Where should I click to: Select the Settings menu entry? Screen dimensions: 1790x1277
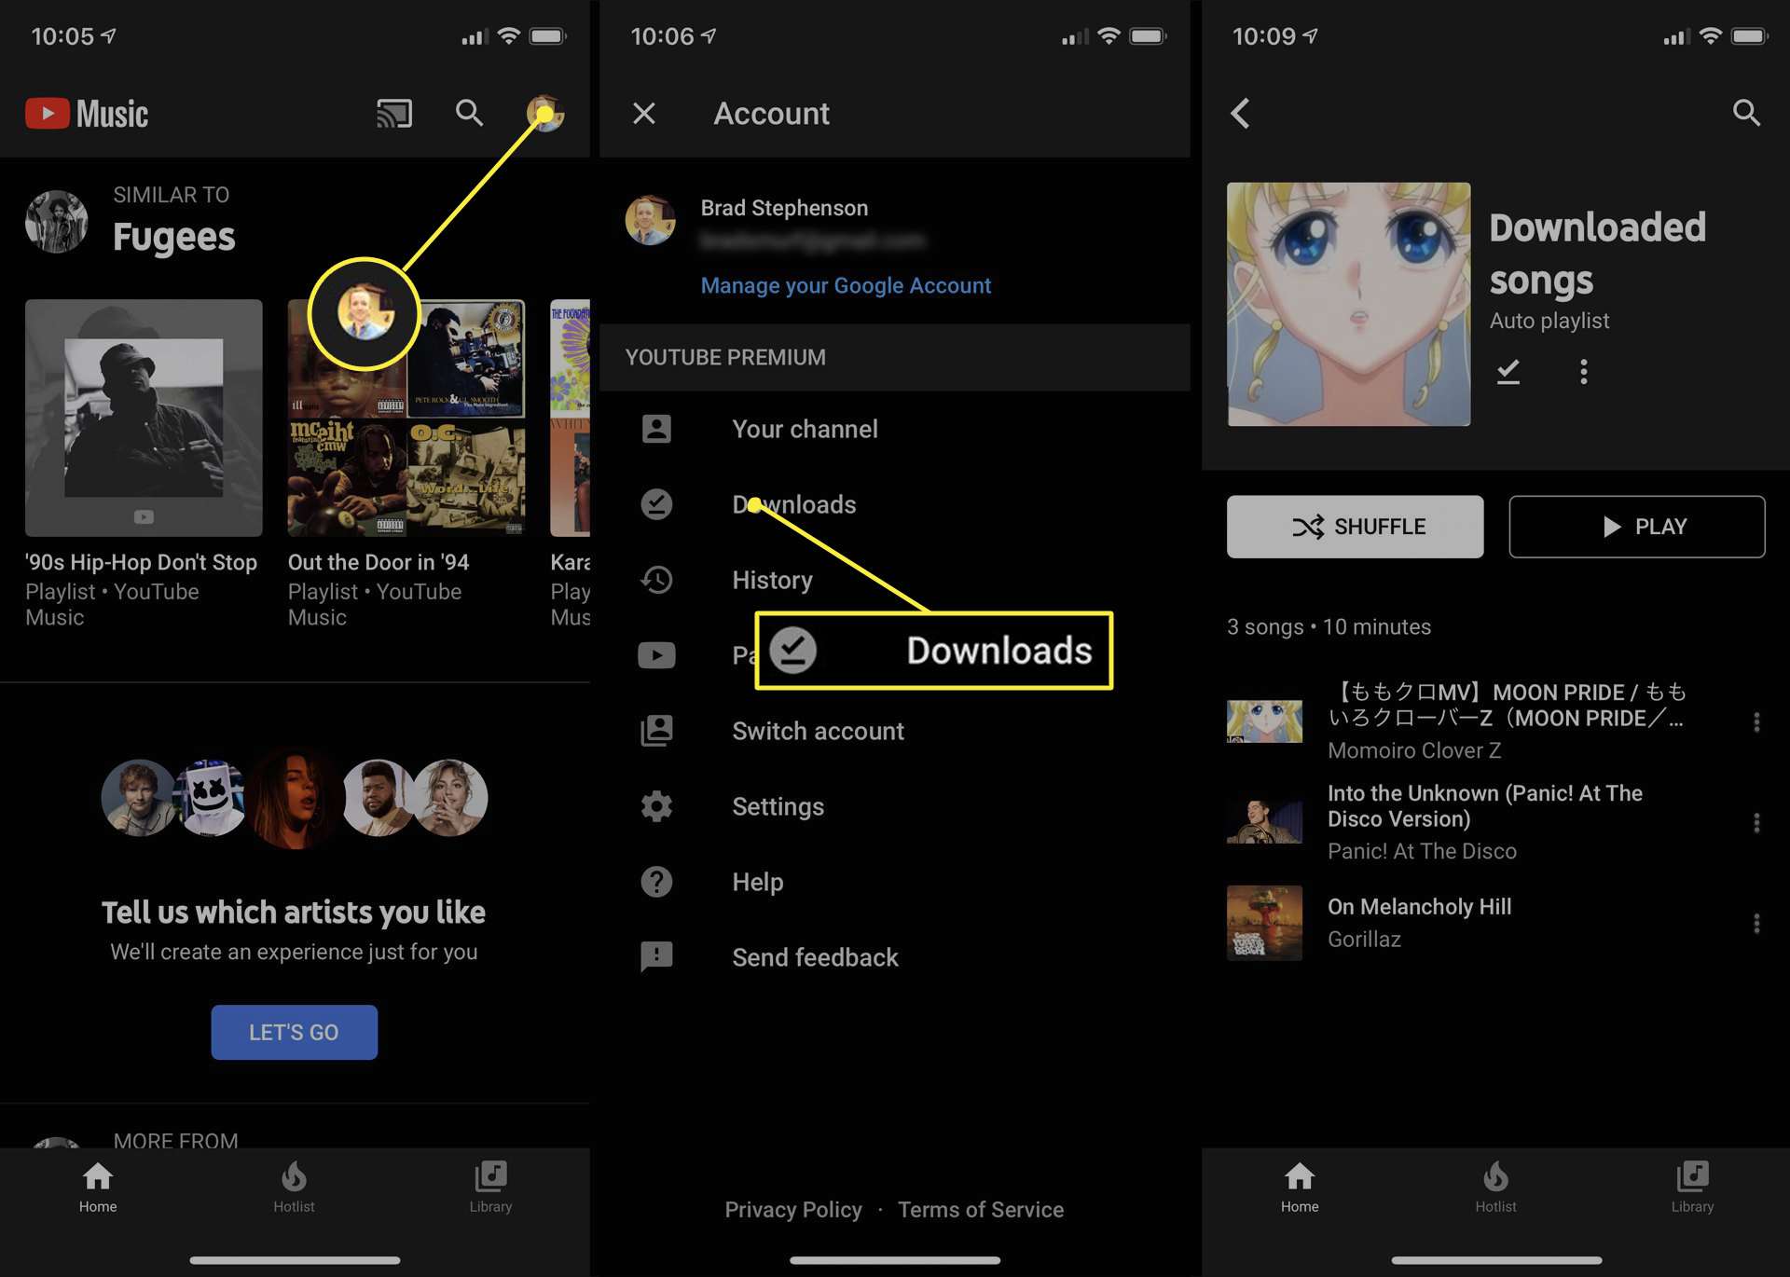[x=778, y=806]
